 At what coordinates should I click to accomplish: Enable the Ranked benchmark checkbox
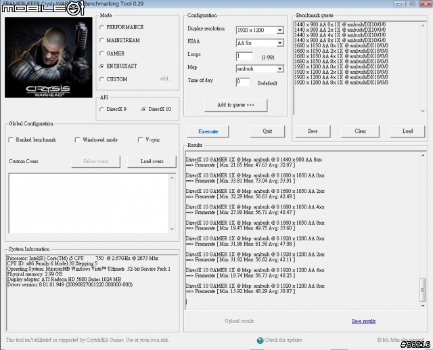tap(11, 140)
